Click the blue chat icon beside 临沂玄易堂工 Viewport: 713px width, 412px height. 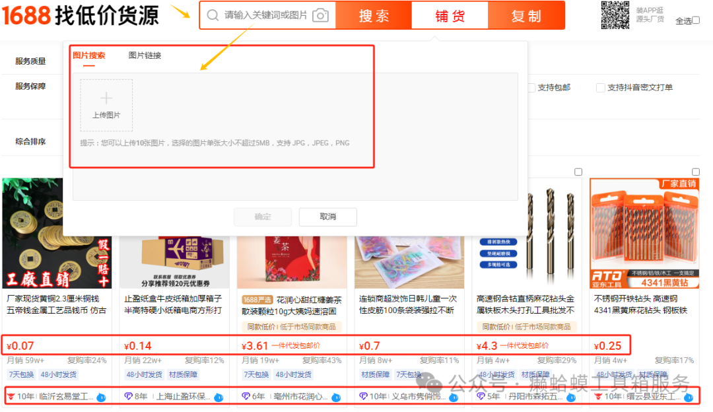(102, 397)
